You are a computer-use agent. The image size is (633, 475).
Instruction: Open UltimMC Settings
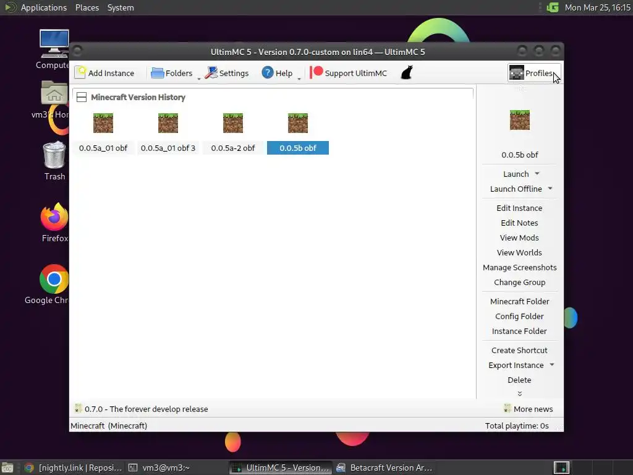pyautogui.click(x=226, y=73)
